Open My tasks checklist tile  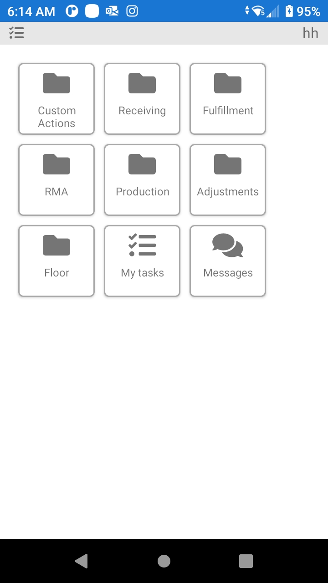142,261
